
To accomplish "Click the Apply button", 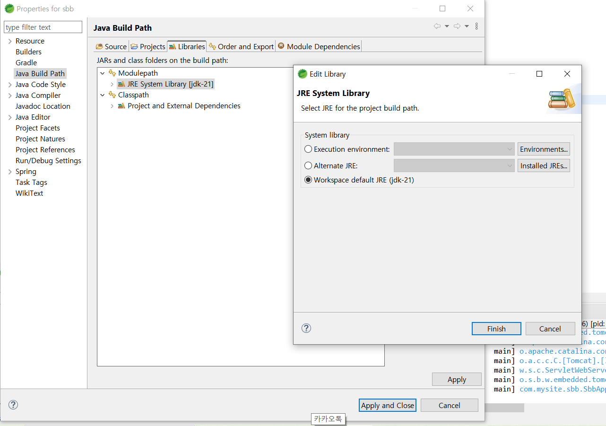I will click(457, 379).
